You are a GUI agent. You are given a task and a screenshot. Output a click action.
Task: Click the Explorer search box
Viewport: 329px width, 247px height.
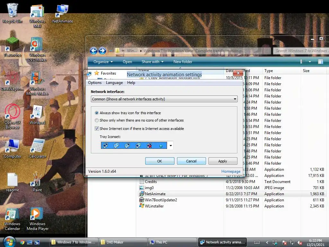point(301,50)
